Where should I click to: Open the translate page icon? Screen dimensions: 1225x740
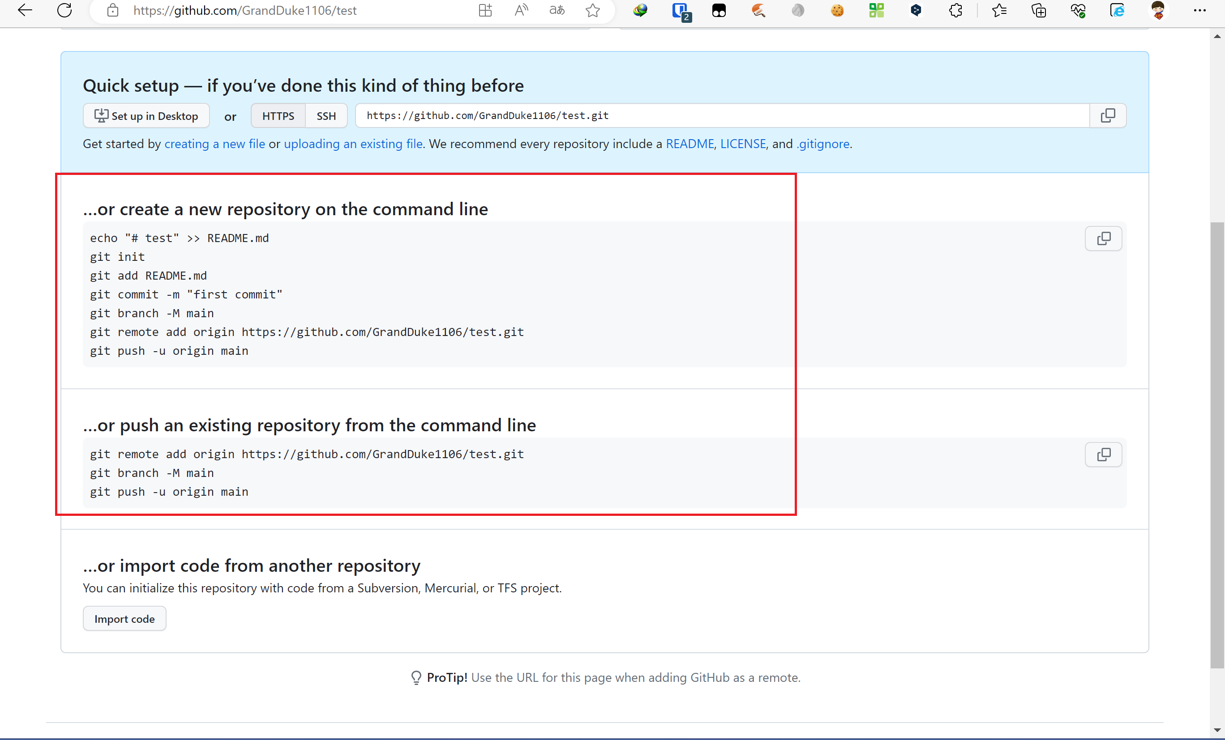click(x=557, y=10)
